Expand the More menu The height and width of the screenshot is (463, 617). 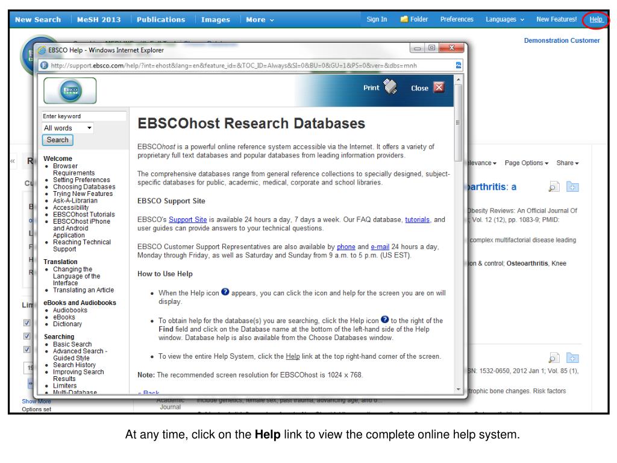pos(260,20)
